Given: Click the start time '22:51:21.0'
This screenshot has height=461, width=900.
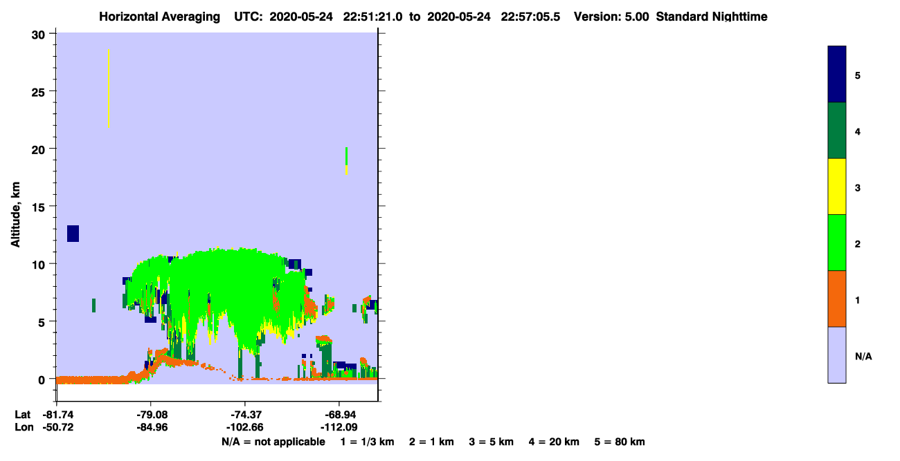Looking at the screenshot, I should pos(374,17).
